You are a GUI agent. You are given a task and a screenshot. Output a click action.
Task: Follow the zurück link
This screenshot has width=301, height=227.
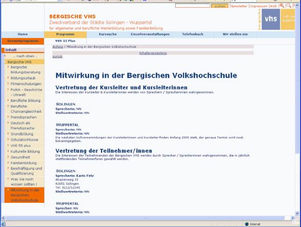(x=57, y=57)
